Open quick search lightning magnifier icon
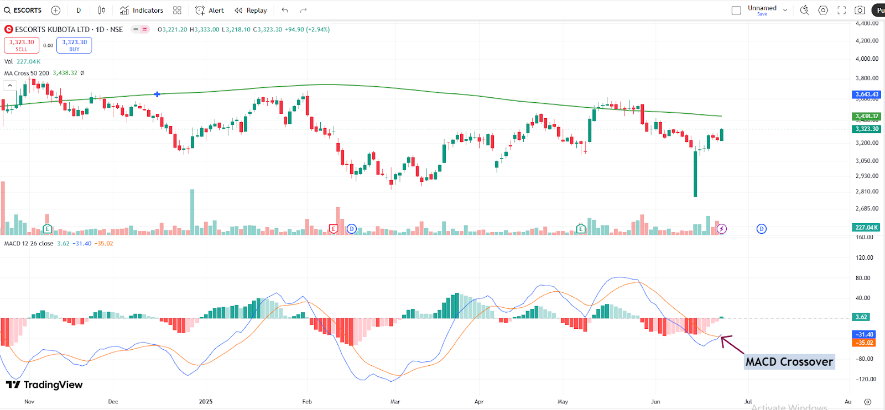Screen dimensions: 885x410 (805, 10)
